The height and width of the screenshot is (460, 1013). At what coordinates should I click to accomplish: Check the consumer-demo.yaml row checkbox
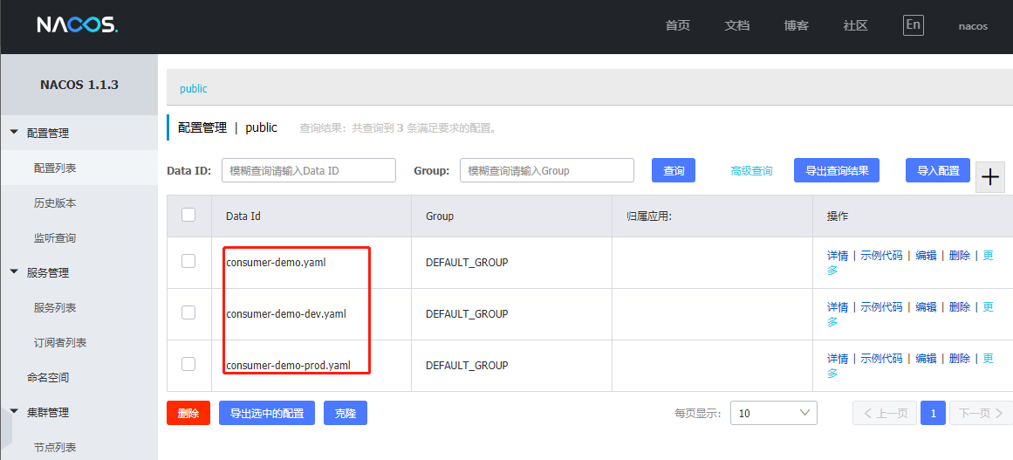click(x=188, y=261)
